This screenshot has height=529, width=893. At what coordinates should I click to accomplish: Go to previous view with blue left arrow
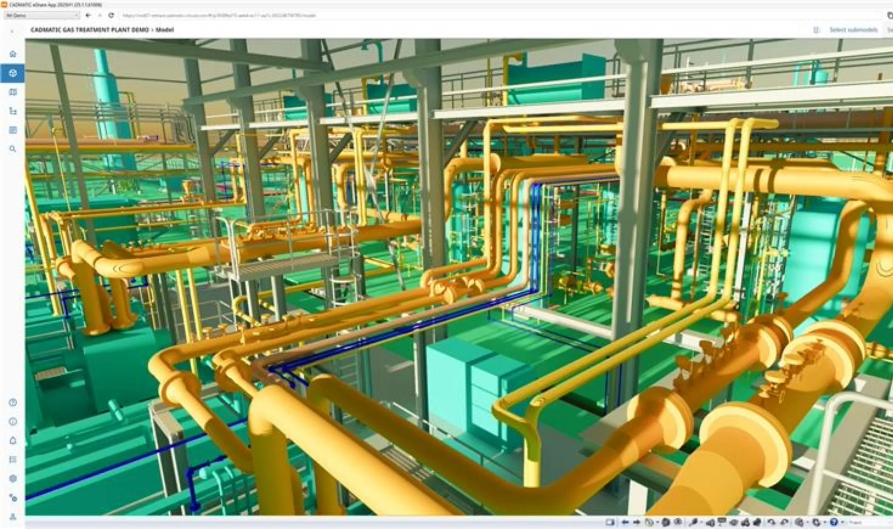pos(625,522)
